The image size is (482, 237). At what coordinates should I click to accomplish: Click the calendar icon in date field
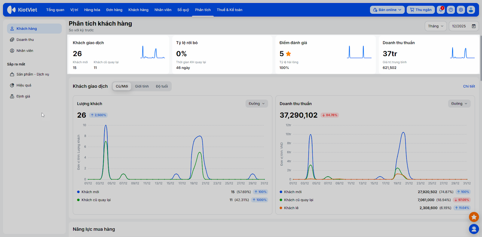(474, 26)
